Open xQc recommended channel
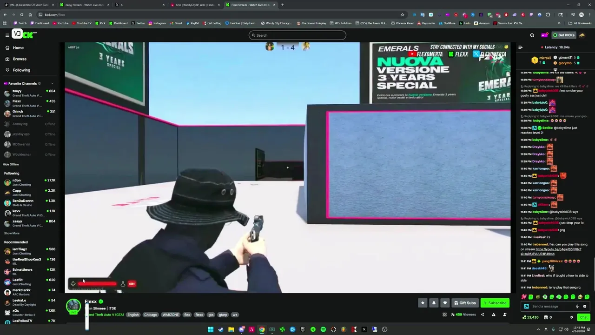 pyautogui.click(x=30, y=312)
